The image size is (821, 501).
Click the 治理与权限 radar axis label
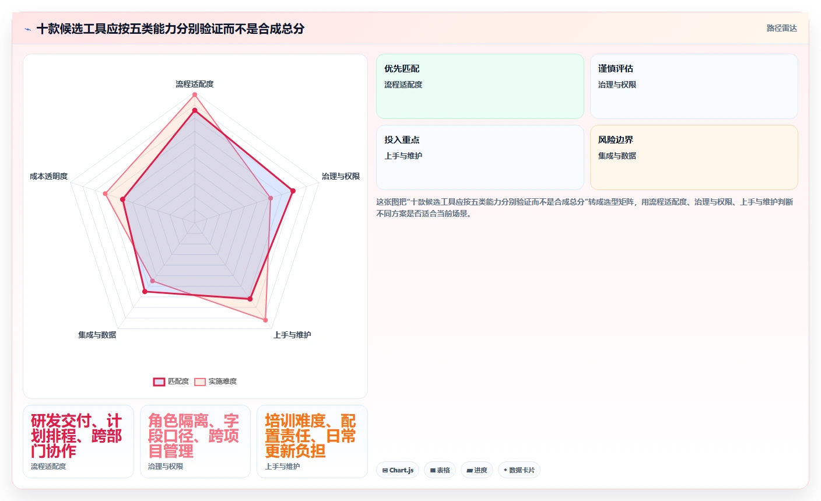pos(341,176)
